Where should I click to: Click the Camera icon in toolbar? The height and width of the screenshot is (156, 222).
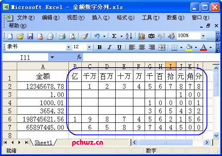(x=151, y=36)
